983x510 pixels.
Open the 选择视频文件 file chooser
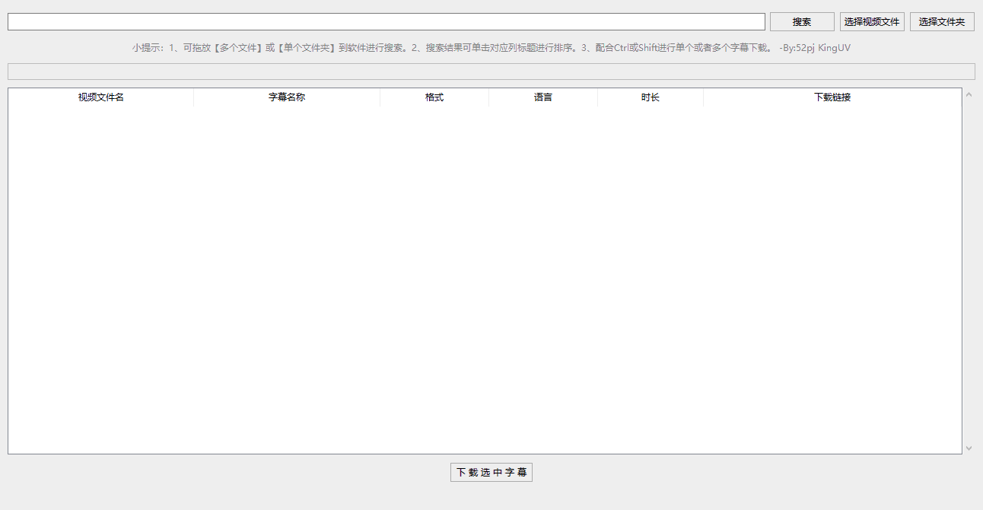872,21
